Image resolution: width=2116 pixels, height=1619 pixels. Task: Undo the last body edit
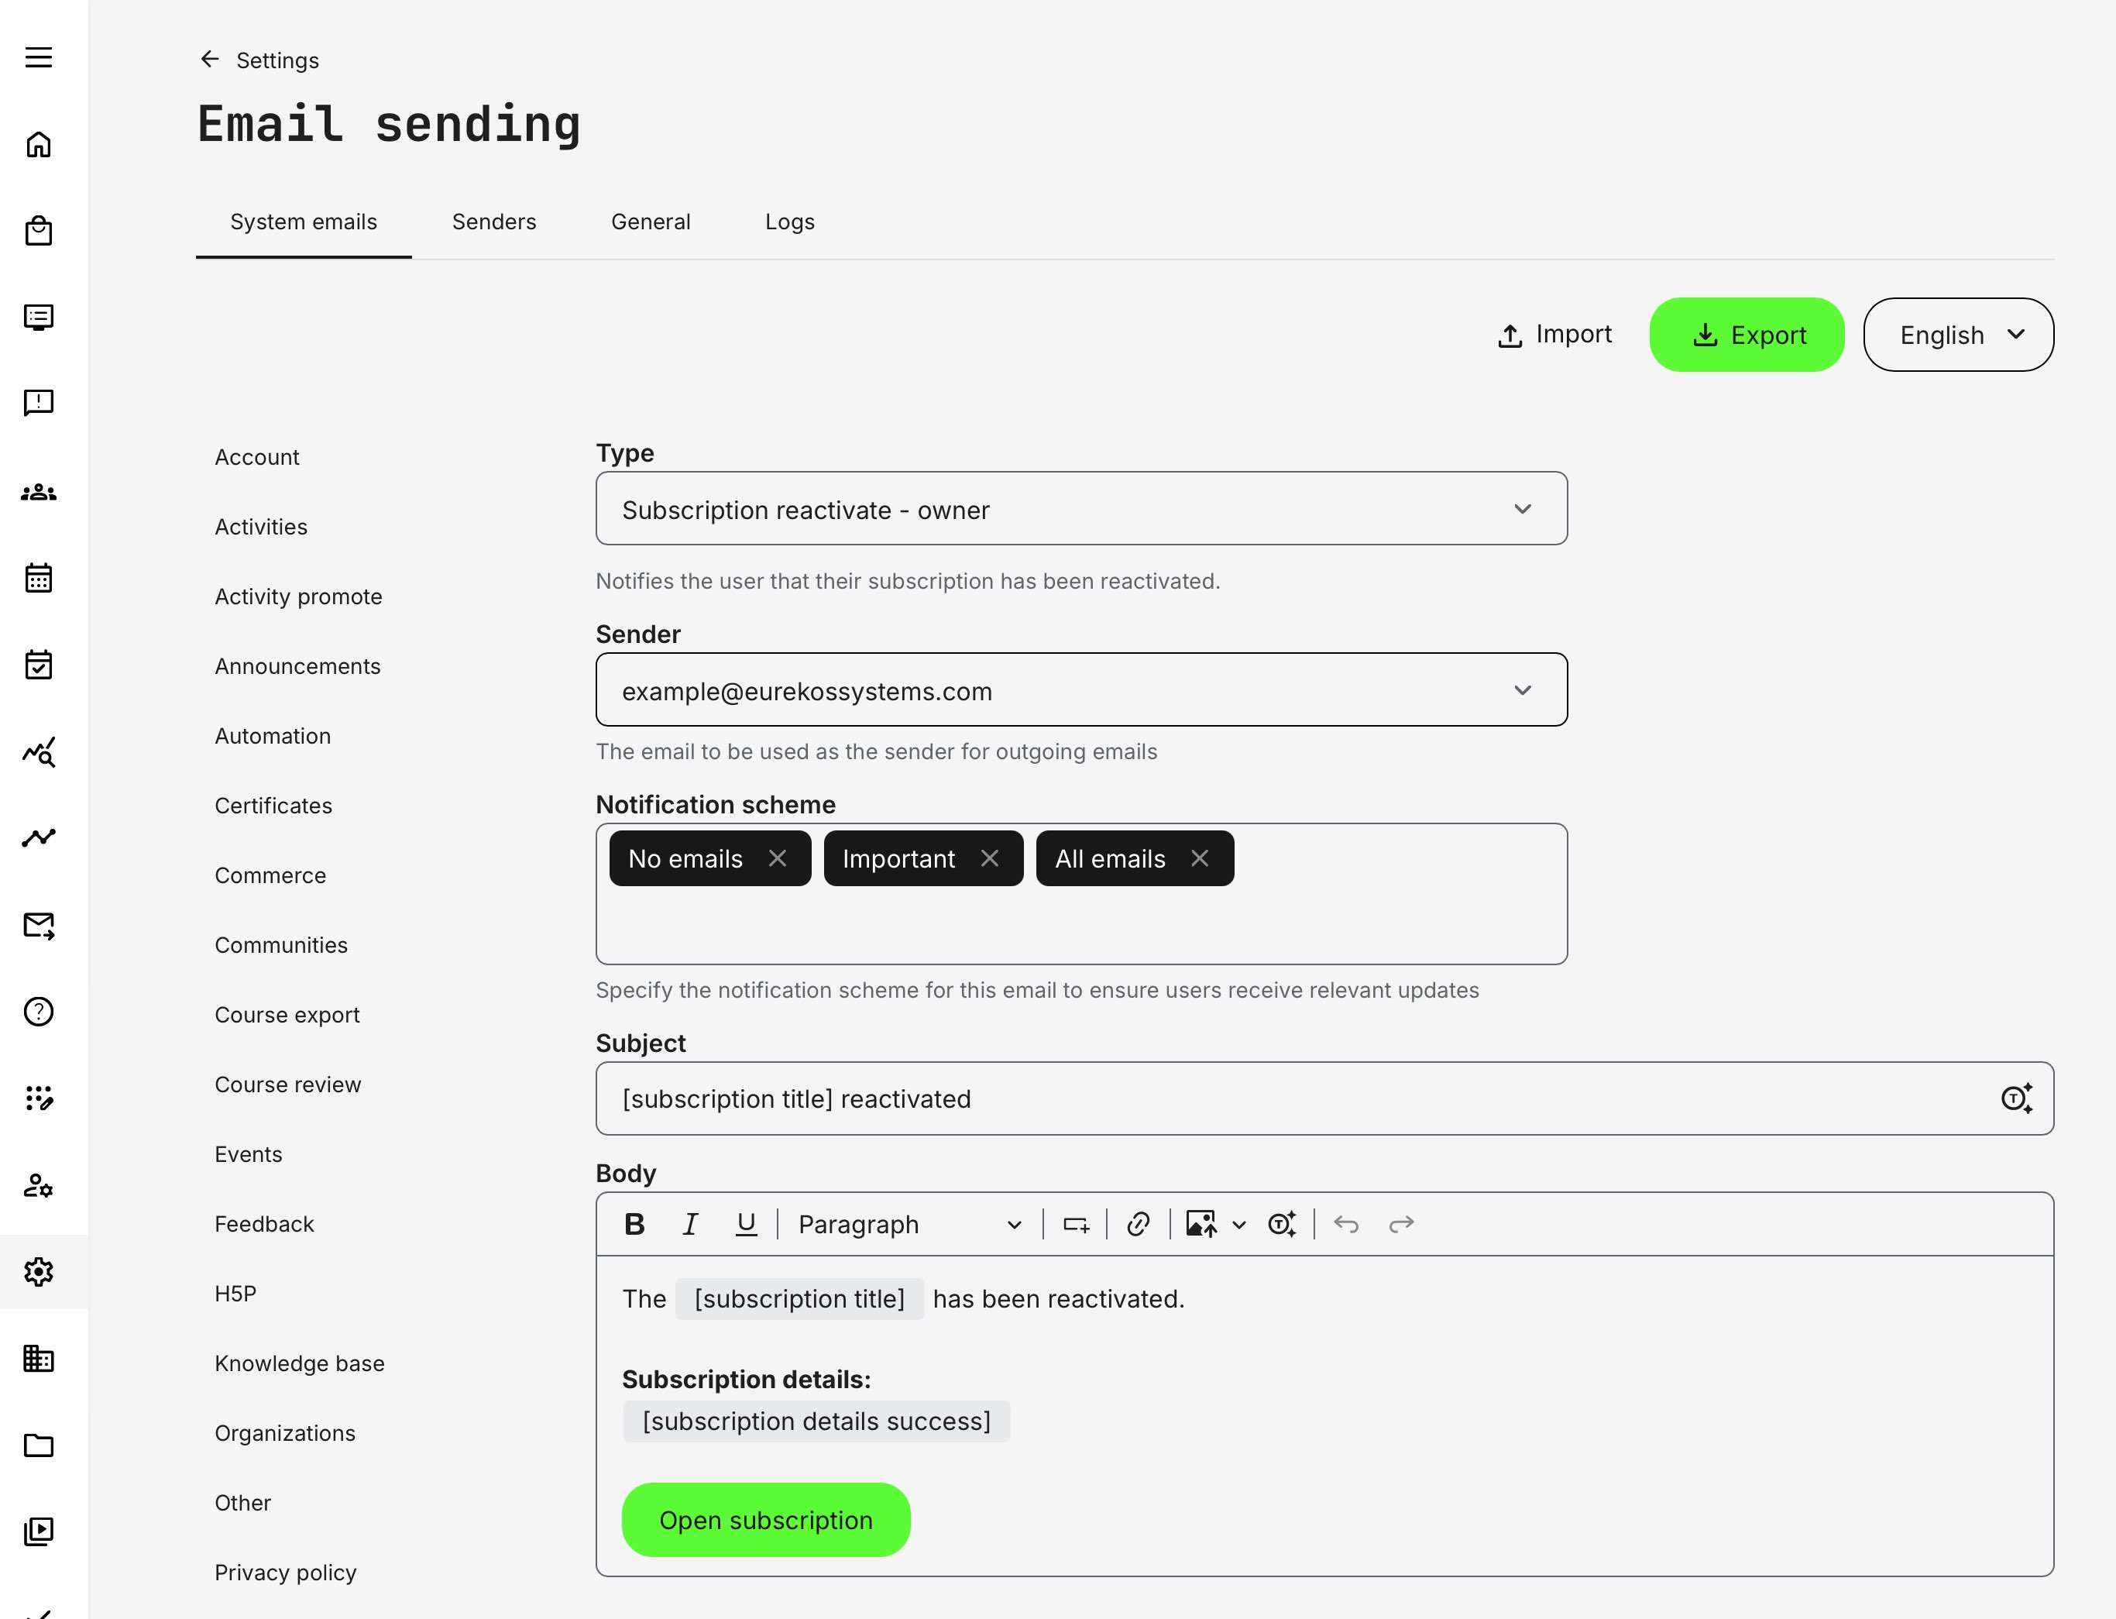coord(1346,1224)
